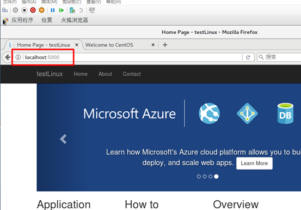Open the 火狐浏览器 app menu
The image size is (301, 210).
coord(75,20)
